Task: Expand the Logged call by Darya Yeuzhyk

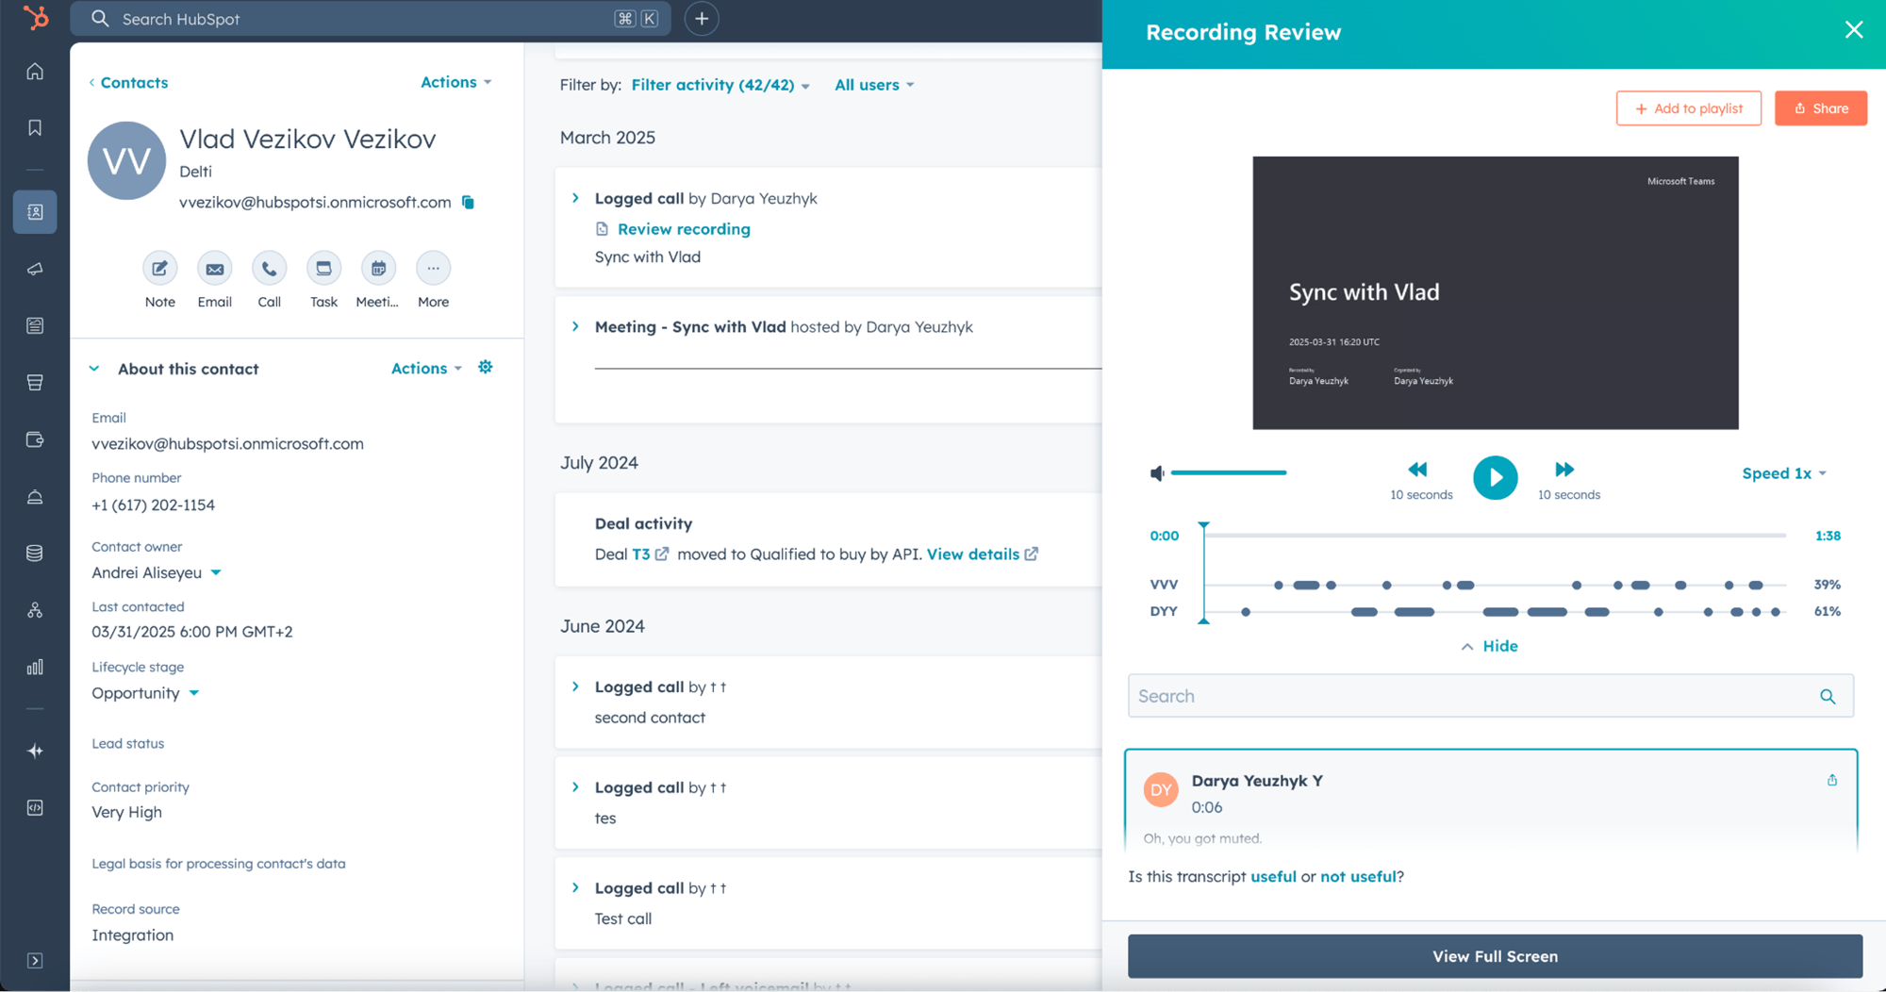Action: [x=576, y=198]
